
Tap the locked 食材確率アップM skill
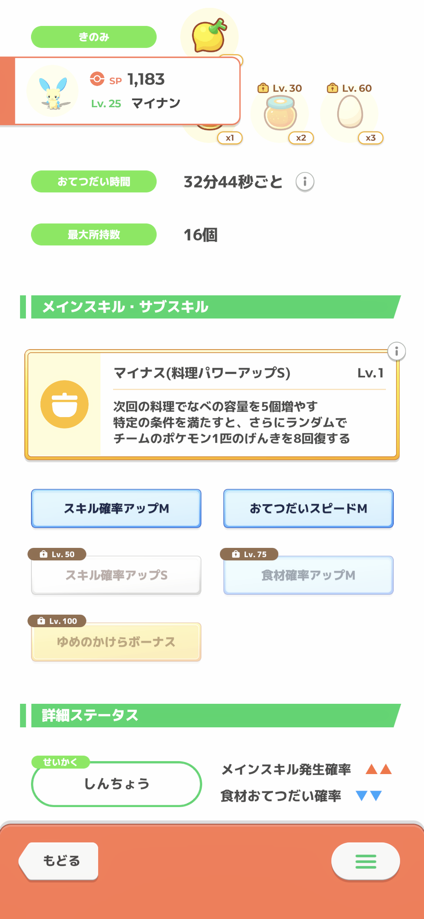(x=309, y=575)
